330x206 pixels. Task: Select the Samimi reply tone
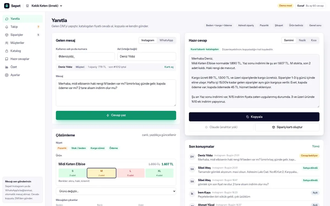(289, 40)
